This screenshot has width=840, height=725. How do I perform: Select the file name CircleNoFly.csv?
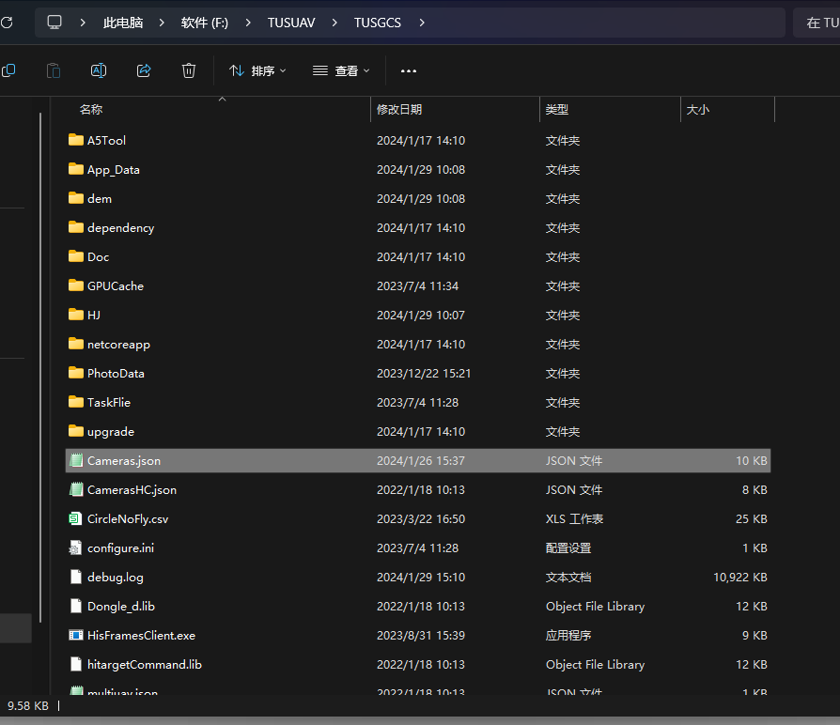tap(128, 518)
